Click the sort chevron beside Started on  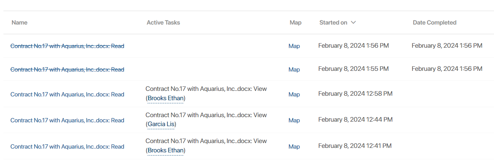click(353, 22)
